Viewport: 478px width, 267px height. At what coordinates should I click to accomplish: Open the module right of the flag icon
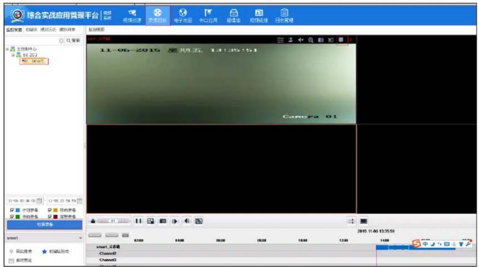233,16
